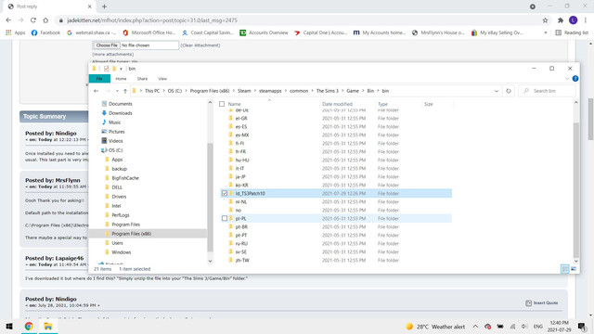Expand Explorer ribbon with chevron

pyautogui.click(x=567, y=78)
